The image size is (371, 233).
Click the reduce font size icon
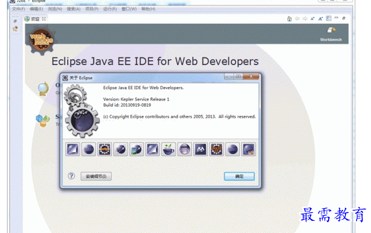(x=312, y=19)
